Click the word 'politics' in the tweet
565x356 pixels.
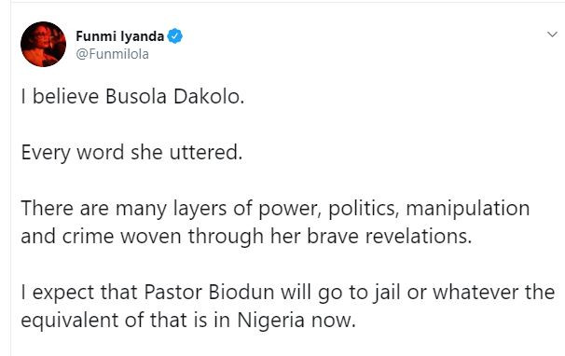pyautogui.click(x=362, y=209)
